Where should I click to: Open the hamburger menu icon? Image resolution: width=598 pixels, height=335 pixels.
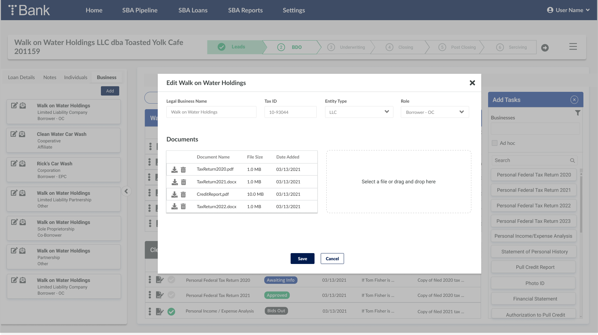[x=573, y=47]
